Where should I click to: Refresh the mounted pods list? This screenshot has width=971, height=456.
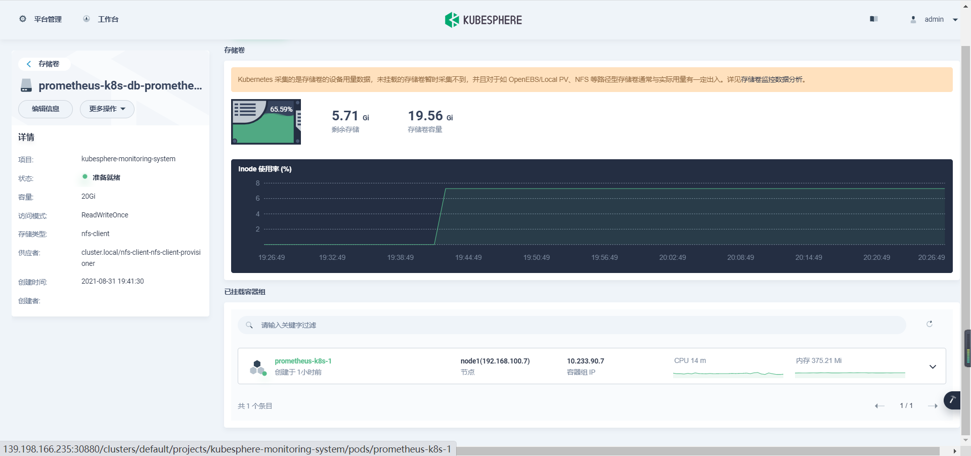[x=930, y=324]
